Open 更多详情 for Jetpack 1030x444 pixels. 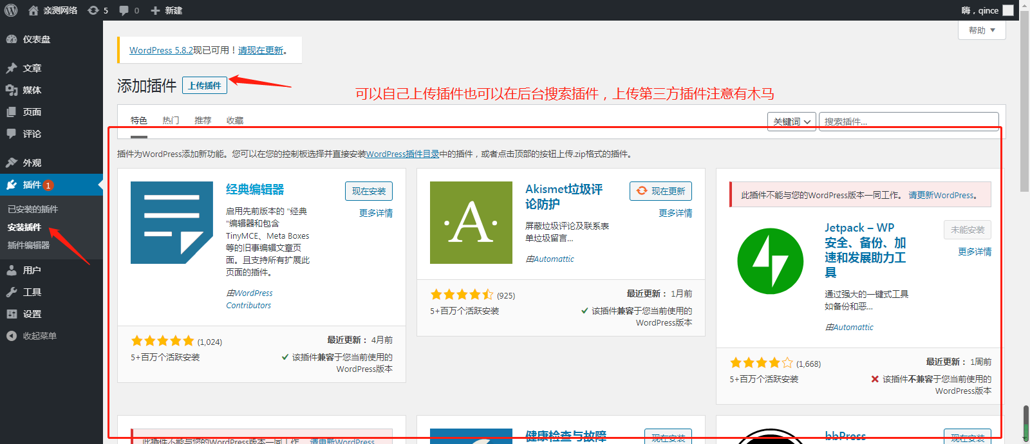[975, 252]
